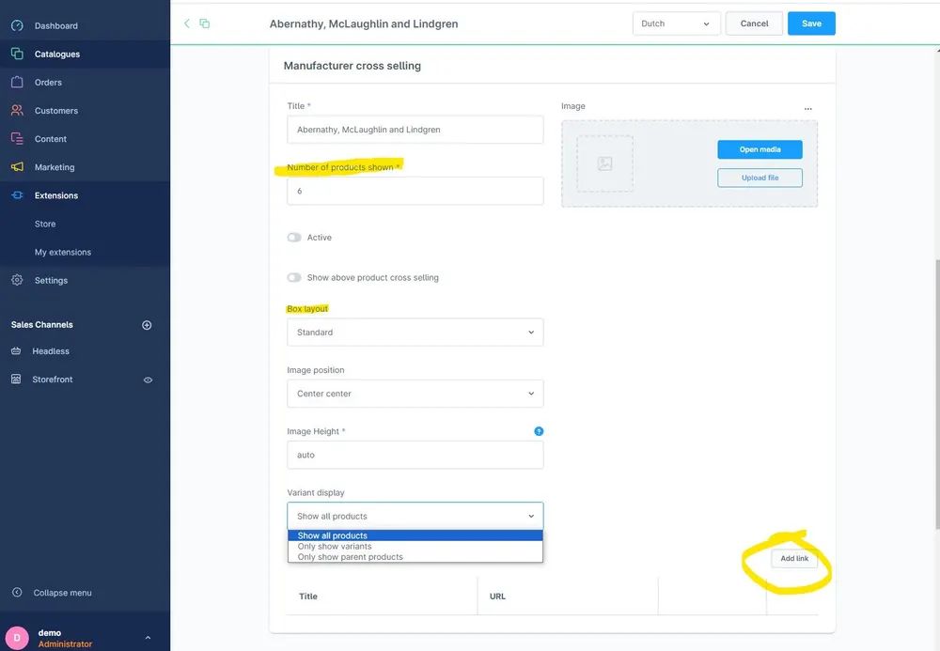This screenshot has height=651, width=940.
Task: Click the Title column header
Action: point(308,596)
